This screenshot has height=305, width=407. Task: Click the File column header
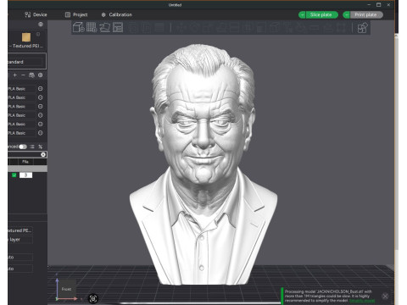pos(25,162)
